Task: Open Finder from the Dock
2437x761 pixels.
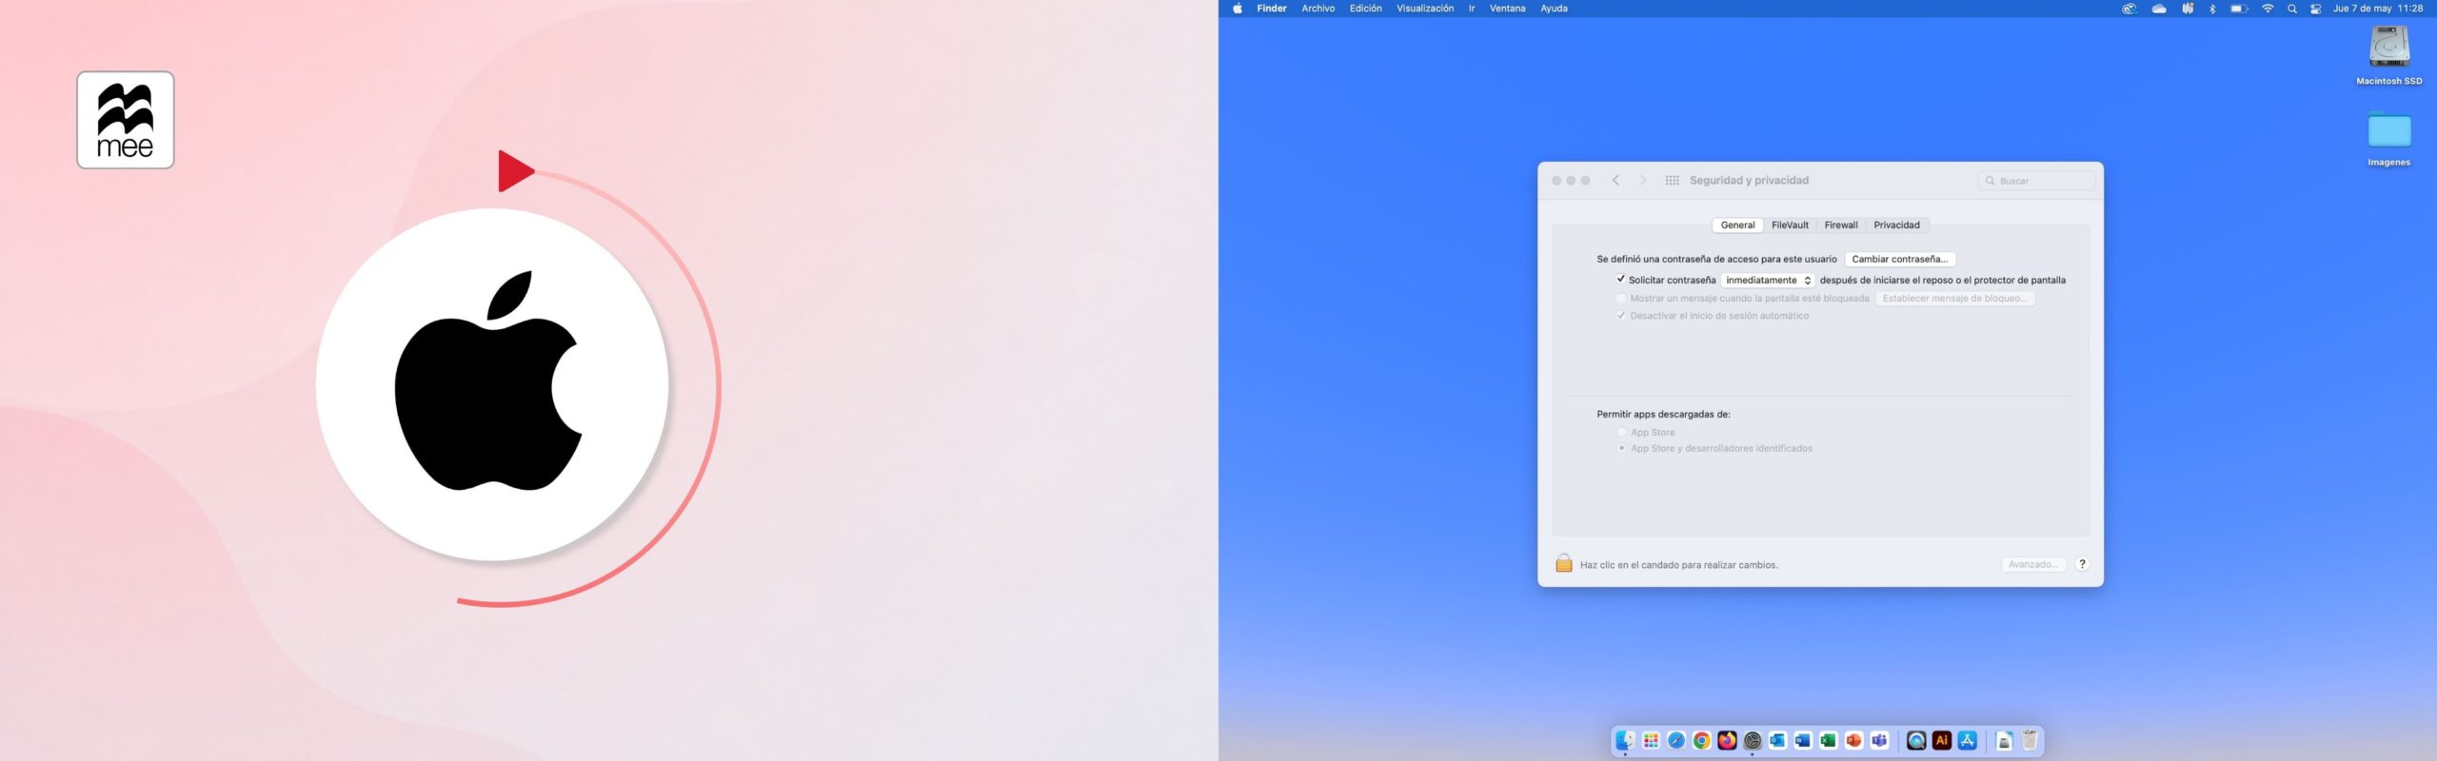Action: tap(1625, 740)
